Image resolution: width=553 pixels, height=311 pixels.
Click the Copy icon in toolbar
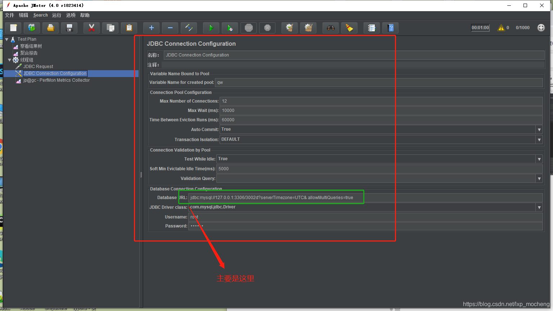(x=111, y=28)
